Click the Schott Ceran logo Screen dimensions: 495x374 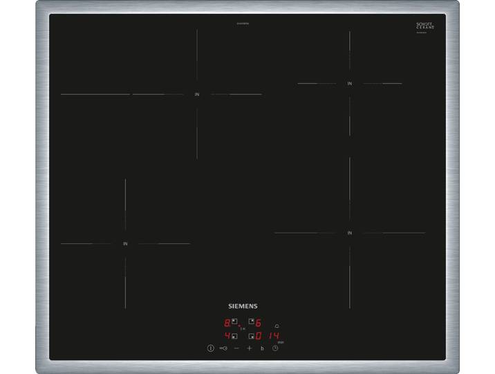point(425,26)
